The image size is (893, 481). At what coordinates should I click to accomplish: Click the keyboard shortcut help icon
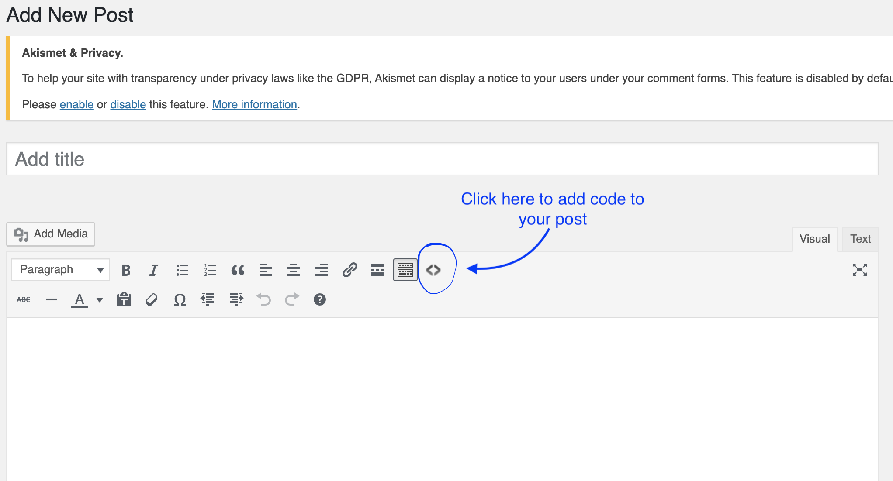320,299
